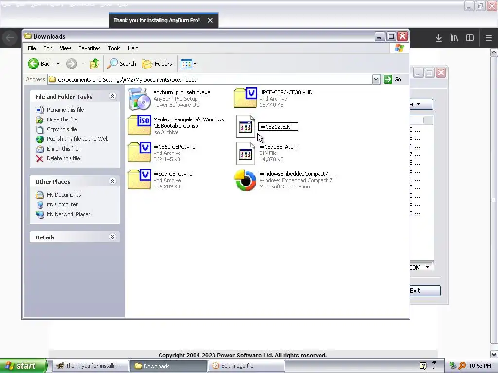Viewport: 498px width, 373px height.
Task: Click the Go button
Action: pyautogui.click(x=392, y=79)
